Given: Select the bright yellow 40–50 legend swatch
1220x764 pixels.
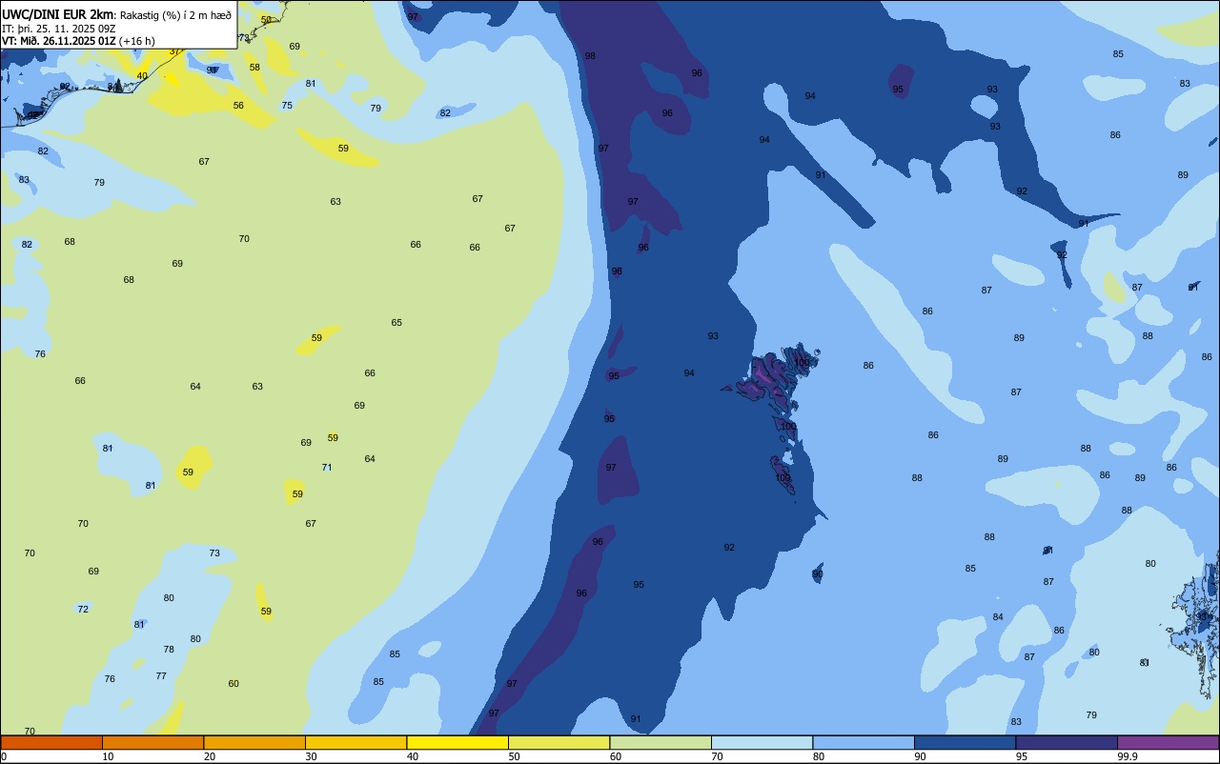Looking at the screenshot, I should [457, 742].
